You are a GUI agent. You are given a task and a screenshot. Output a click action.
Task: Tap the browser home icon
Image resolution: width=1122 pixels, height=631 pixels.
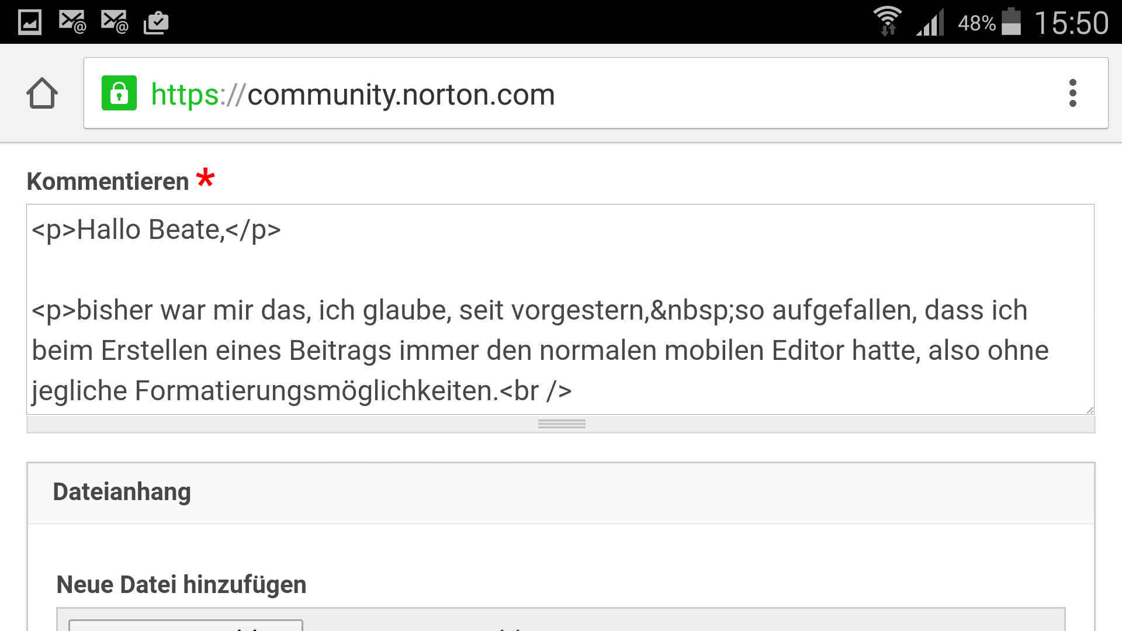point(42,93)
